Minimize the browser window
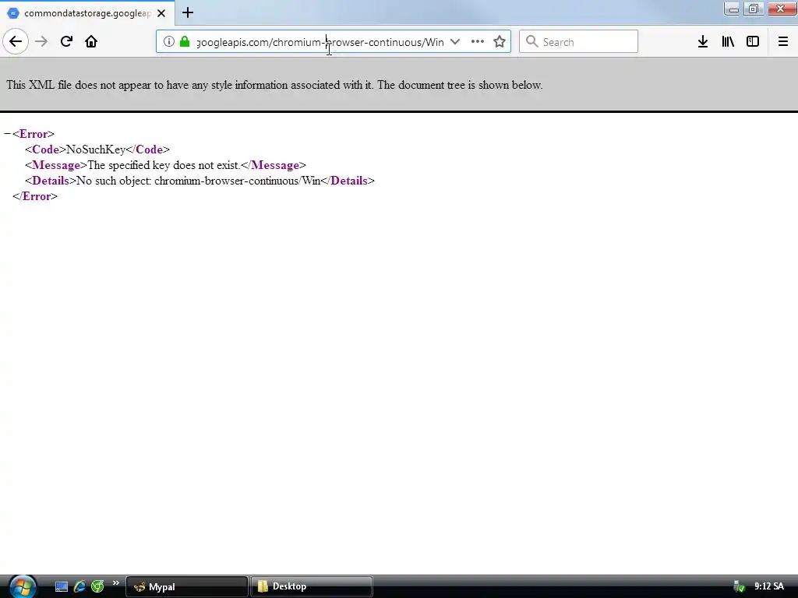This screenshot has width=798, height=598. pos(733,9)
